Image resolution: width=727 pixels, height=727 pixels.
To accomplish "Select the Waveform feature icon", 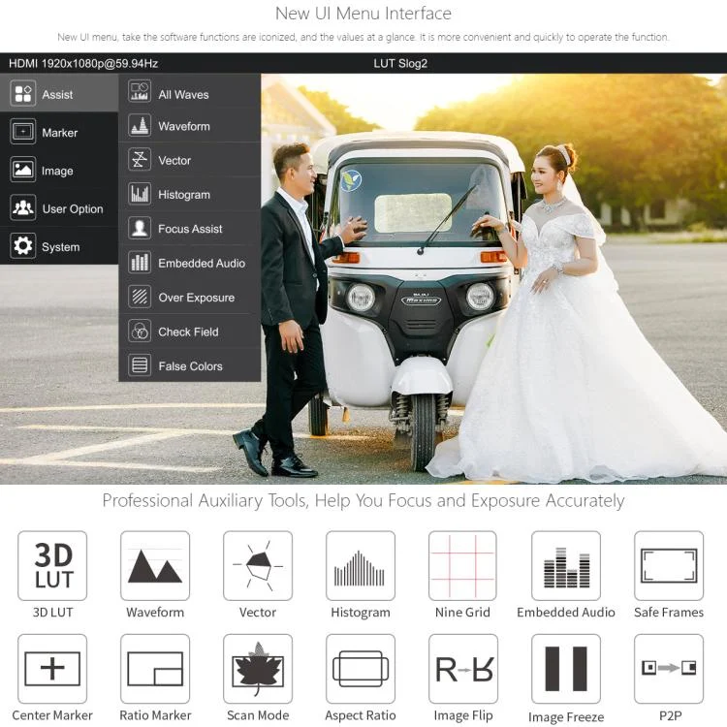I will tap(155, 565).
